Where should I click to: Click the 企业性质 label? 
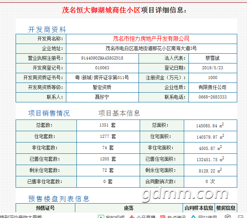pyautogui.click(x=175, y=87)
